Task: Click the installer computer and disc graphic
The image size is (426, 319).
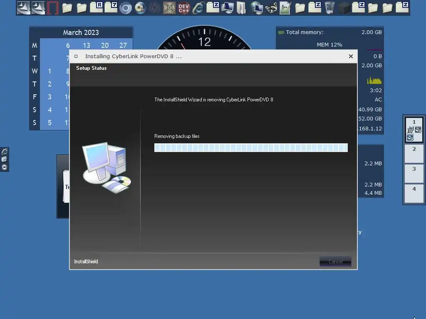Action: pyautogui.click(x=107, y=168)
